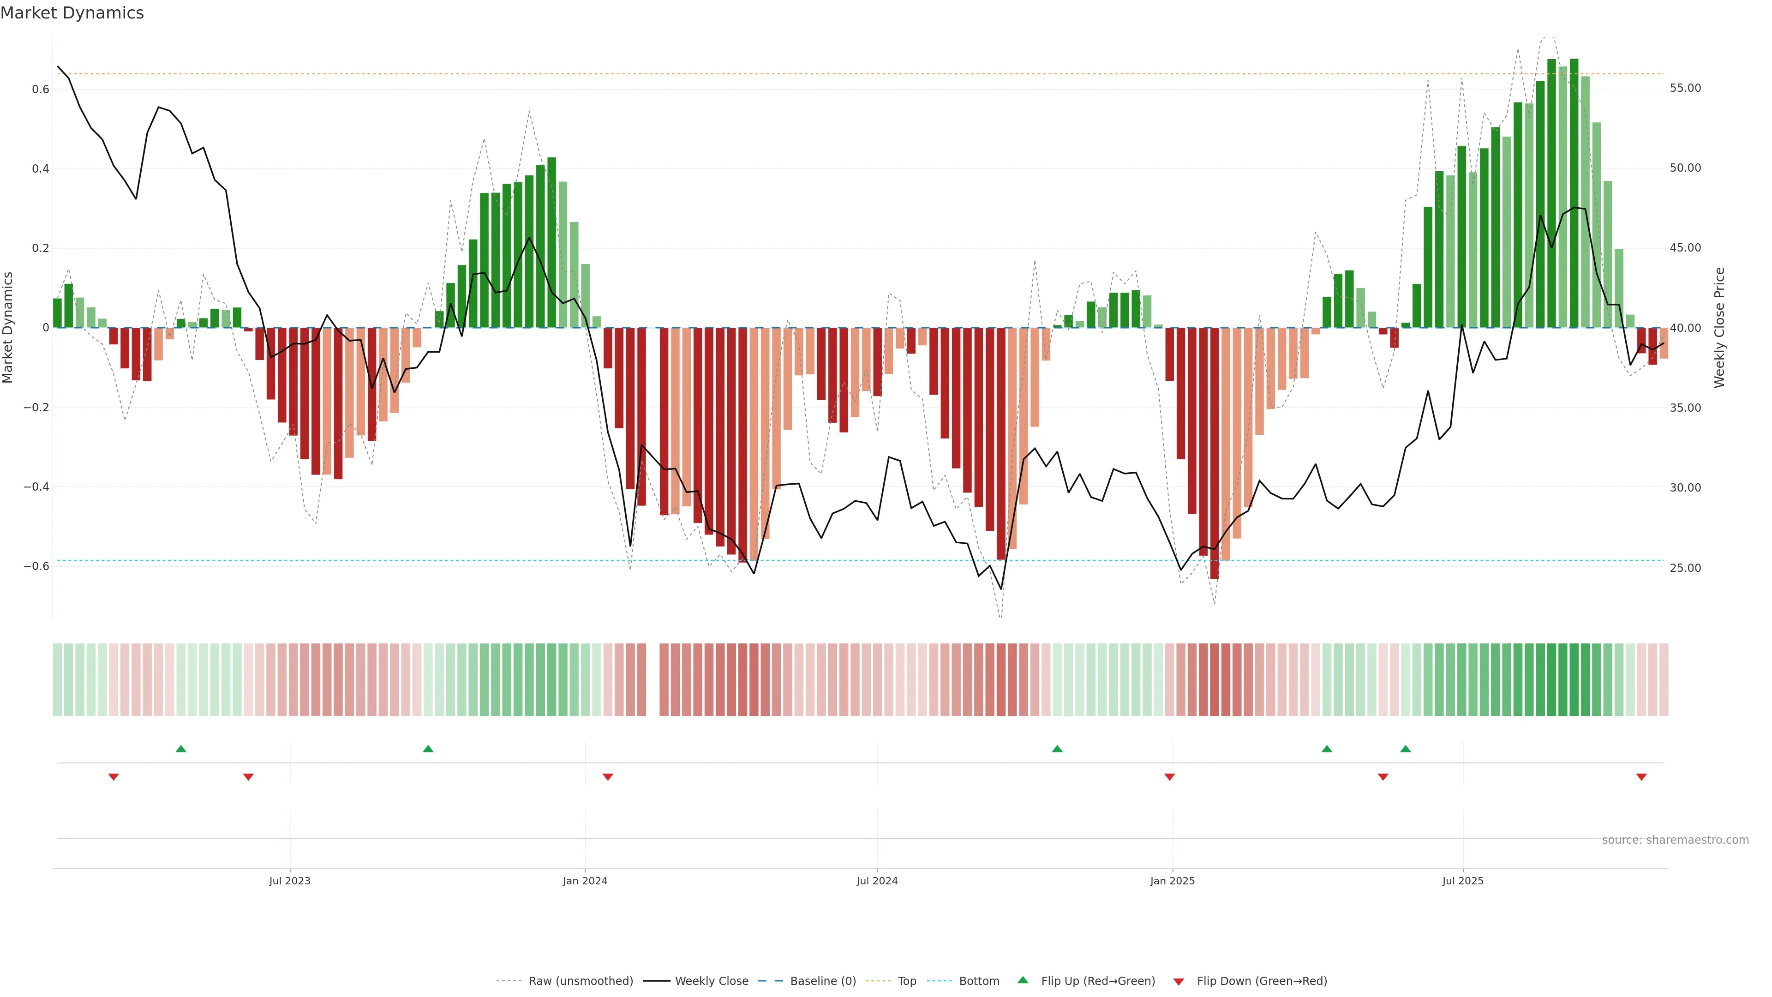Toggle the Top legend entry
Image resolution: width=1772 pixels, height=997 pixels.
(x=907, y=981)
